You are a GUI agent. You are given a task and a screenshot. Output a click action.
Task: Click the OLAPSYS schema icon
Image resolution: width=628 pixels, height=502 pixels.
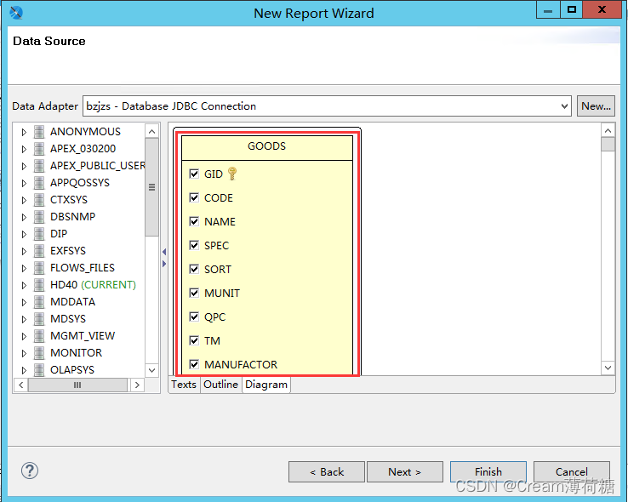click(x=39, y=370)
